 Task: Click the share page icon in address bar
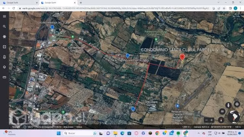click(219, 8)
